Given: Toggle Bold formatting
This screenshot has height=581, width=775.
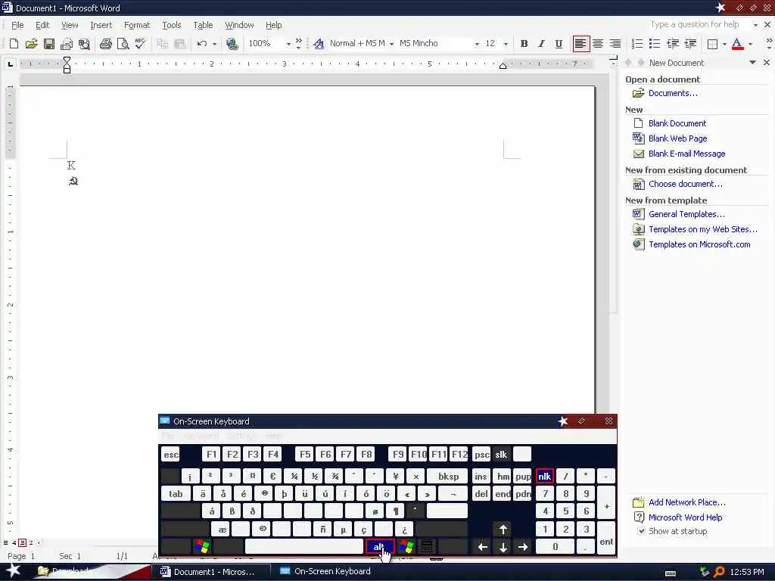Looking at the screenshot, I should tap(524, 43).
